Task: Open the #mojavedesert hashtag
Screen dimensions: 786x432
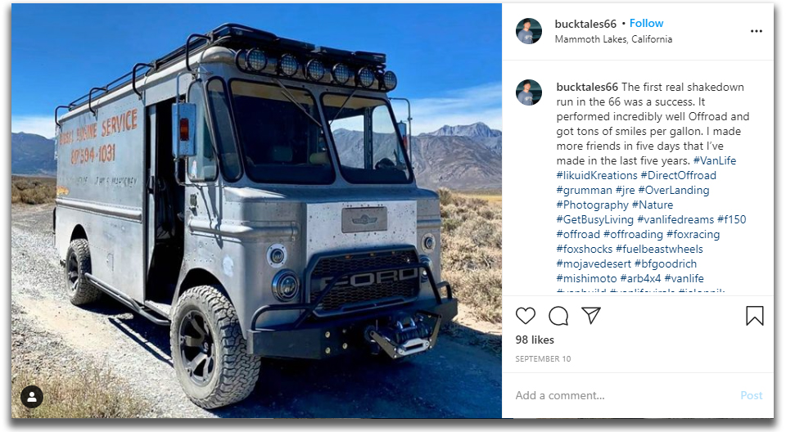Action: click(594, 263)
